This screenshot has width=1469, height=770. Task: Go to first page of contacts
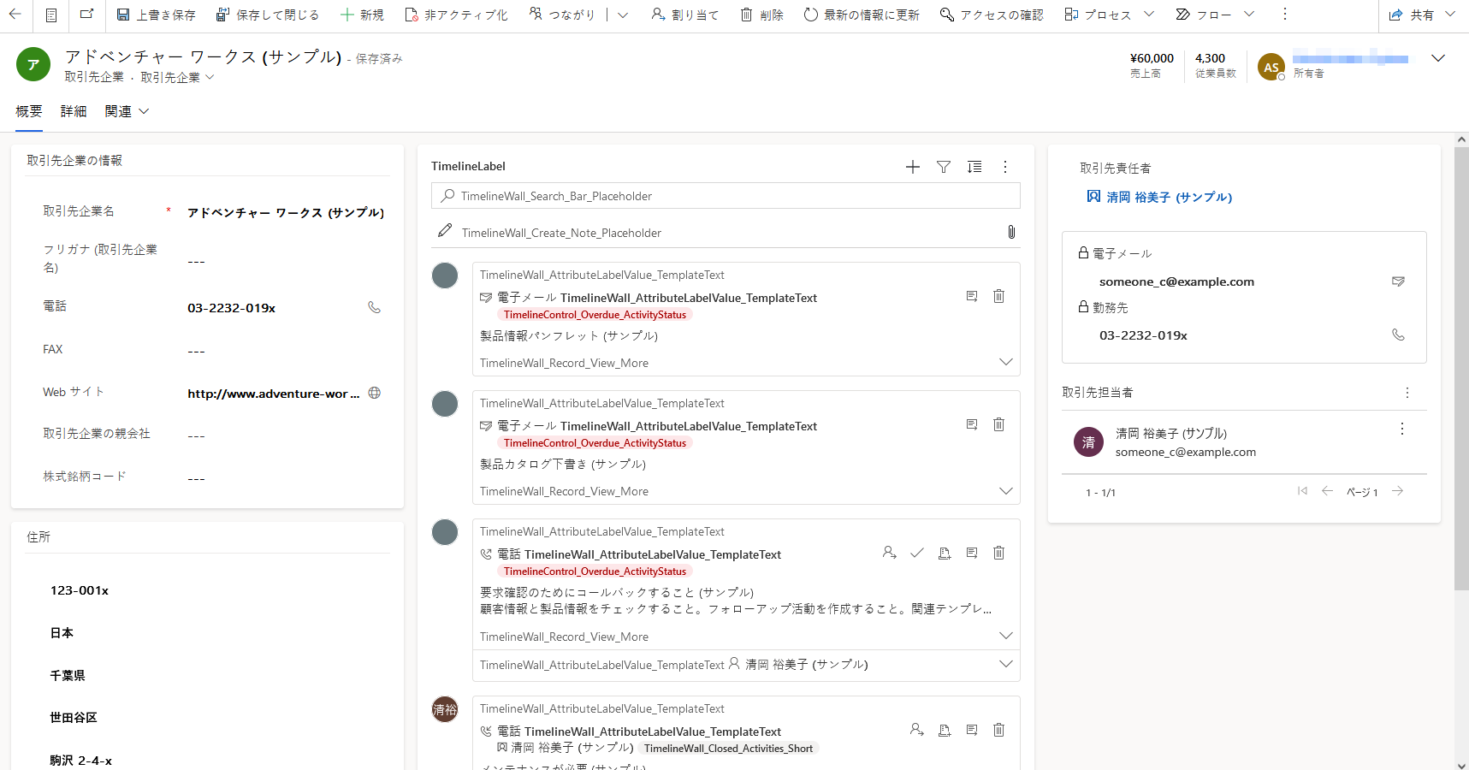point(1302,490)
